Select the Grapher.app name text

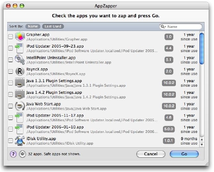38,35
